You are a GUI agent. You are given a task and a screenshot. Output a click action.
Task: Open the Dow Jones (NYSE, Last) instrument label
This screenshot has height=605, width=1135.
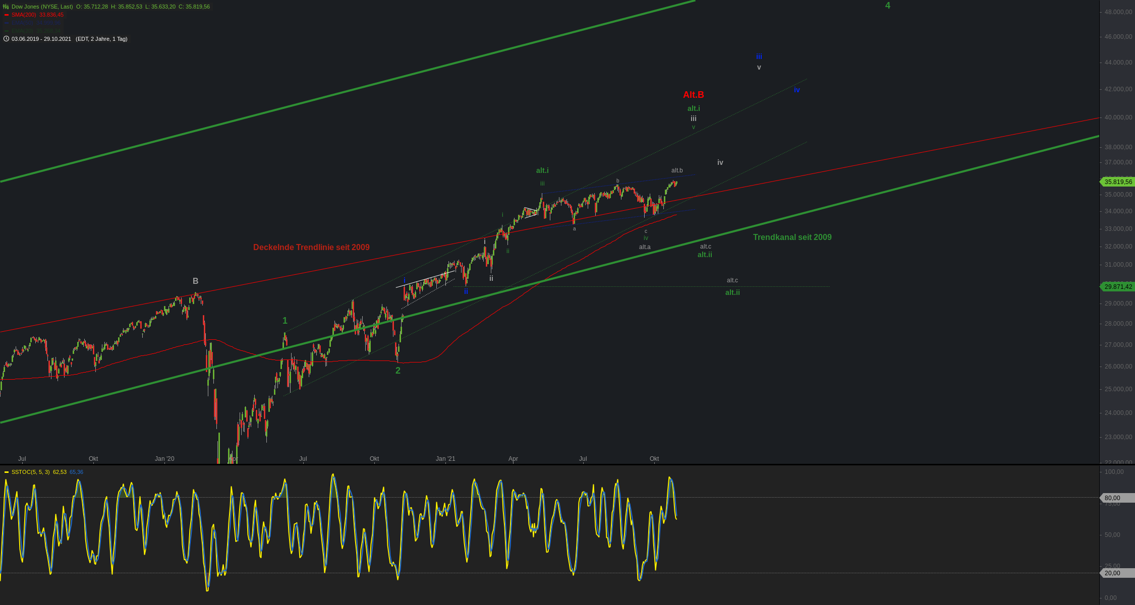[x=42, y=7]
